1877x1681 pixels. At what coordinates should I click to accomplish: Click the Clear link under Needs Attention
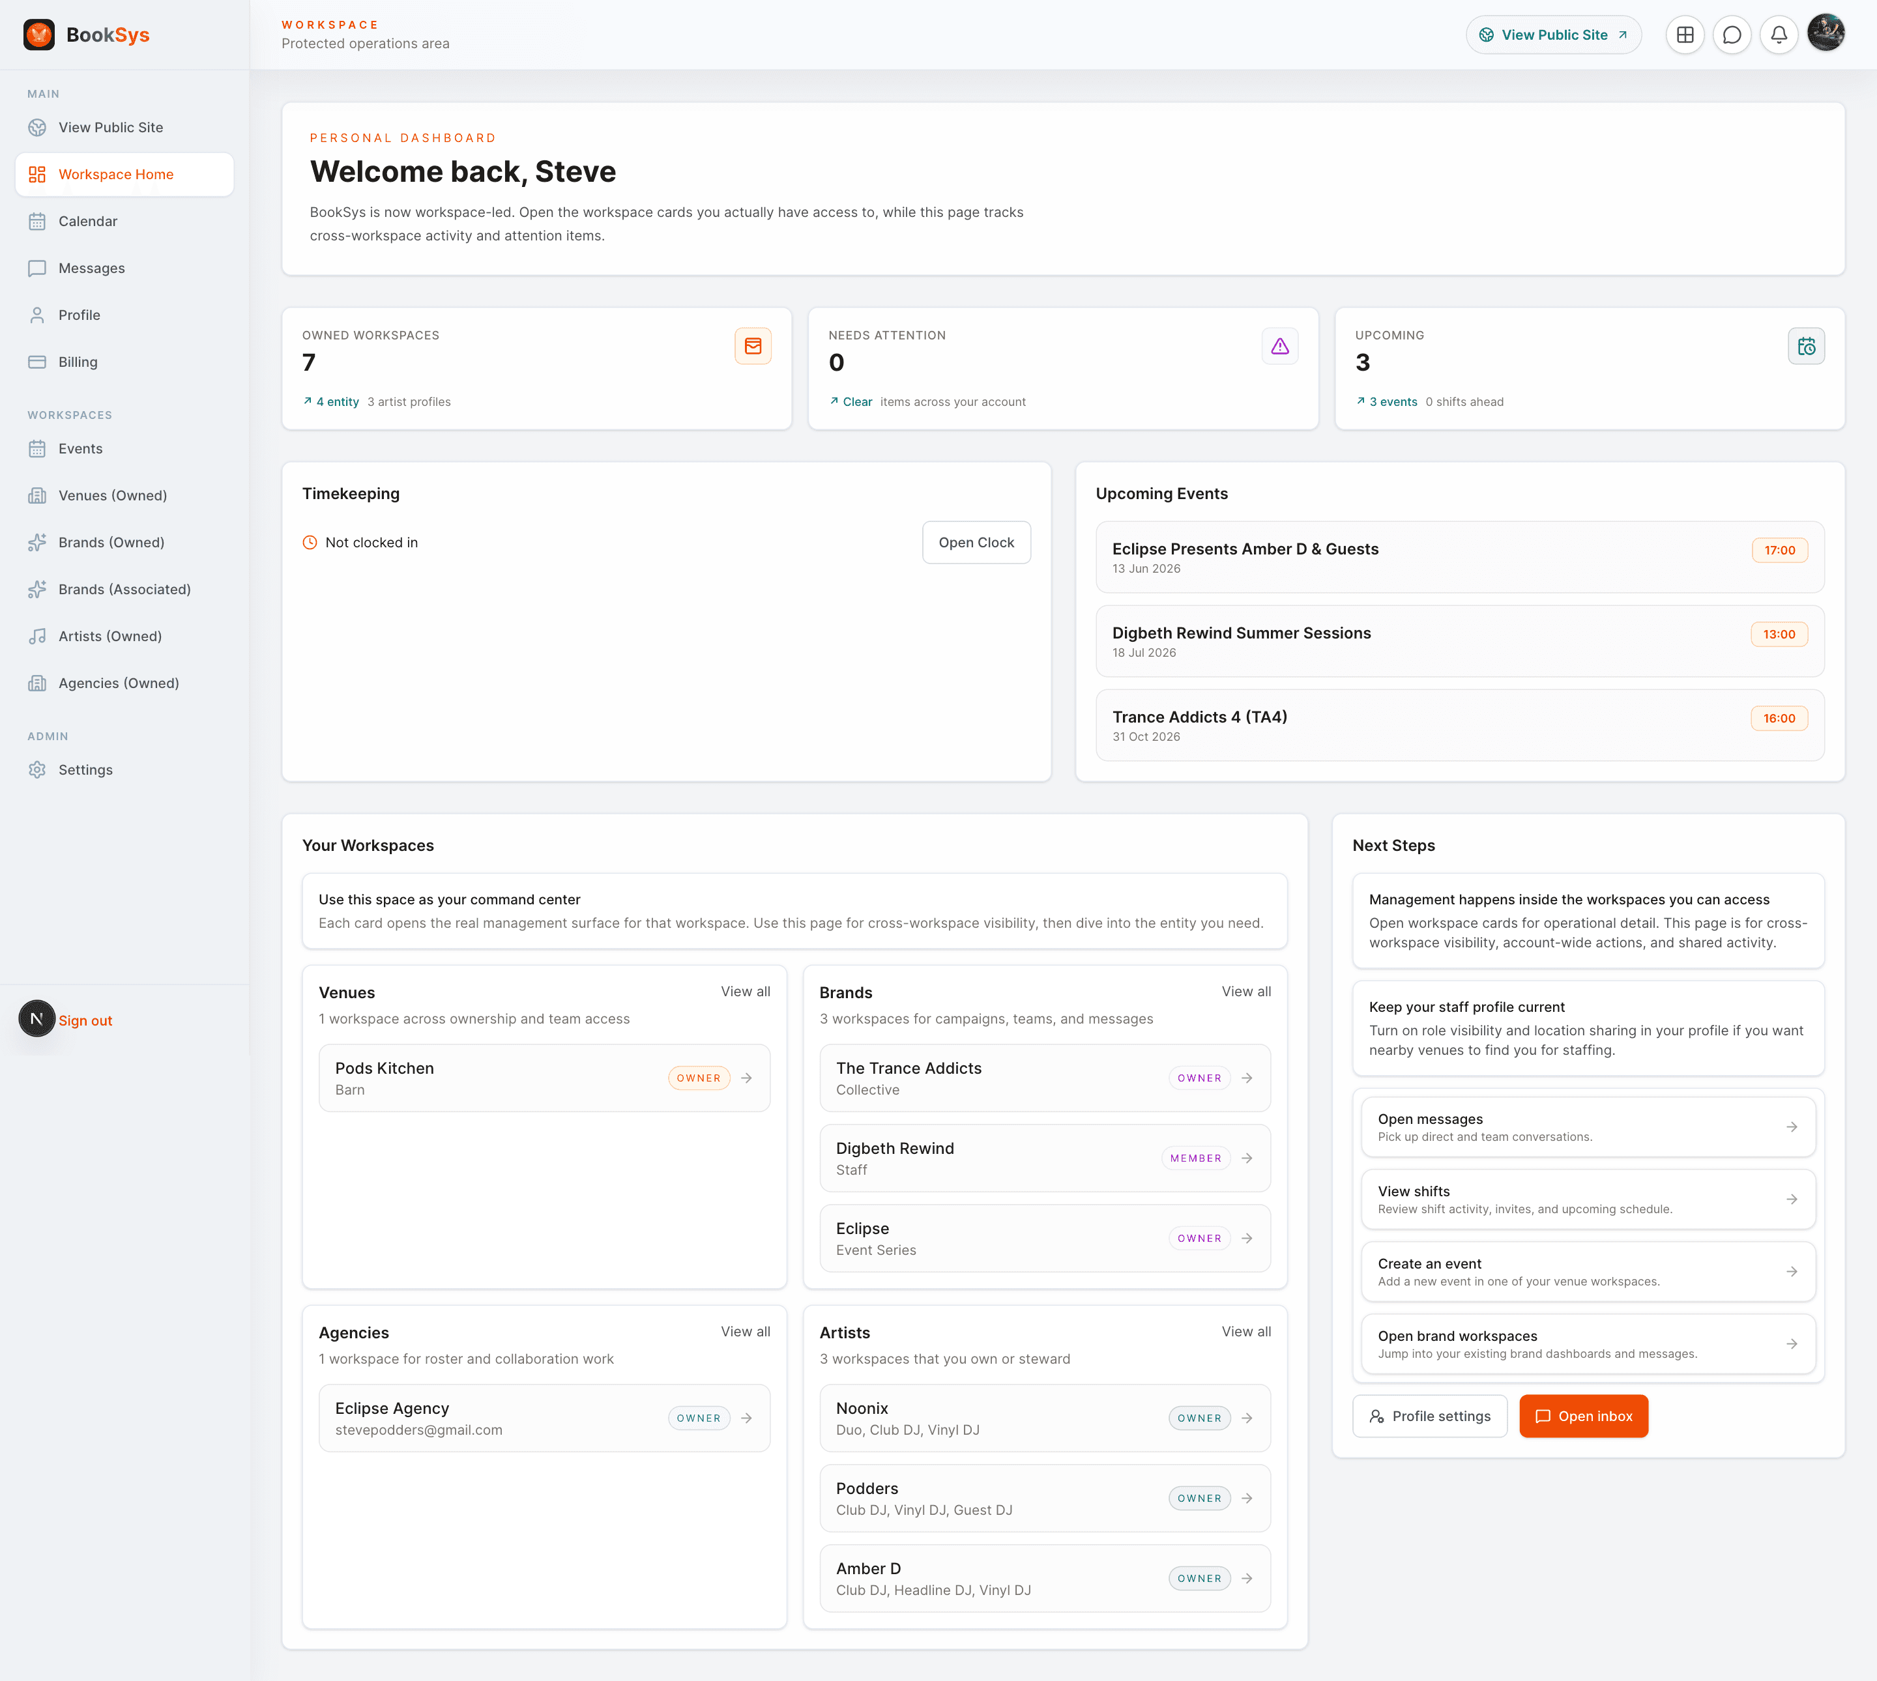851,402
